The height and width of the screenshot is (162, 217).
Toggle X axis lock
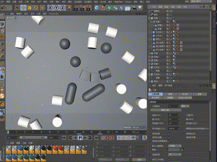[x=50, y=8]
